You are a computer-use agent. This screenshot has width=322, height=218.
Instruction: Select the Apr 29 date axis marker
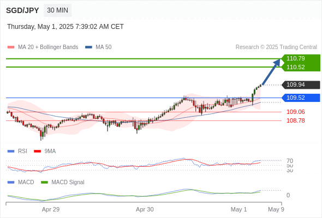(51, 209)
